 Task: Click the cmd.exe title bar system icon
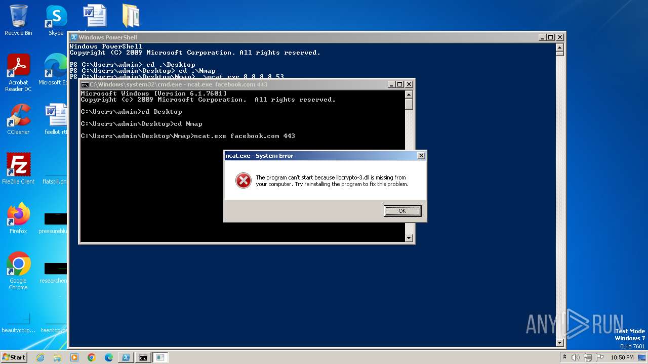[x=85, y=84]
